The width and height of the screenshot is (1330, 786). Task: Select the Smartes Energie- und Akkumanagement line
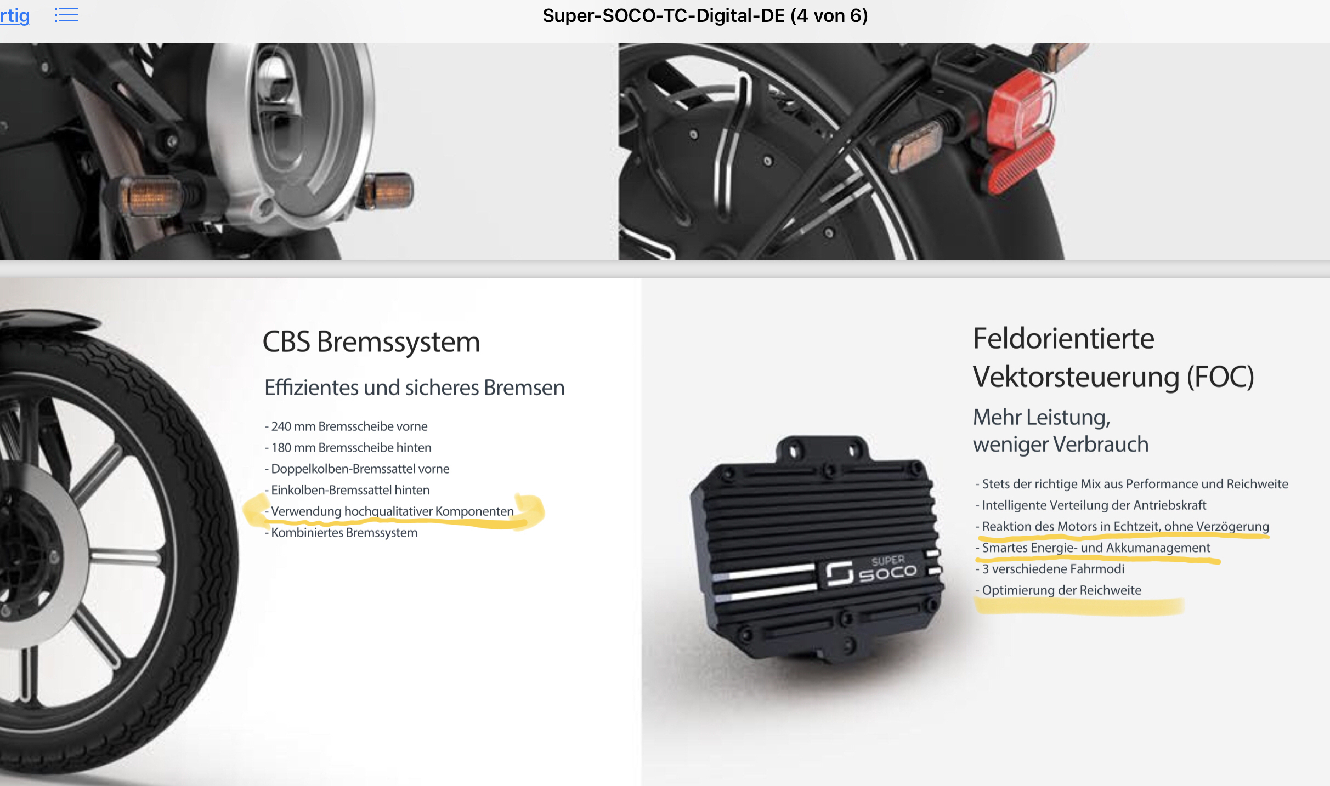1093,548
